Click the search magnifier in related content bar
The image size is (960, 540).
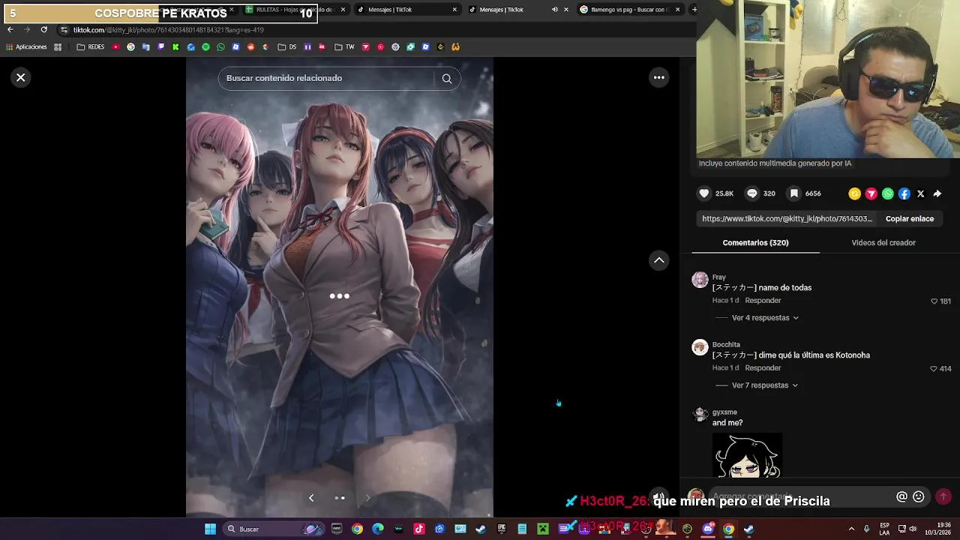pos(447,78)
